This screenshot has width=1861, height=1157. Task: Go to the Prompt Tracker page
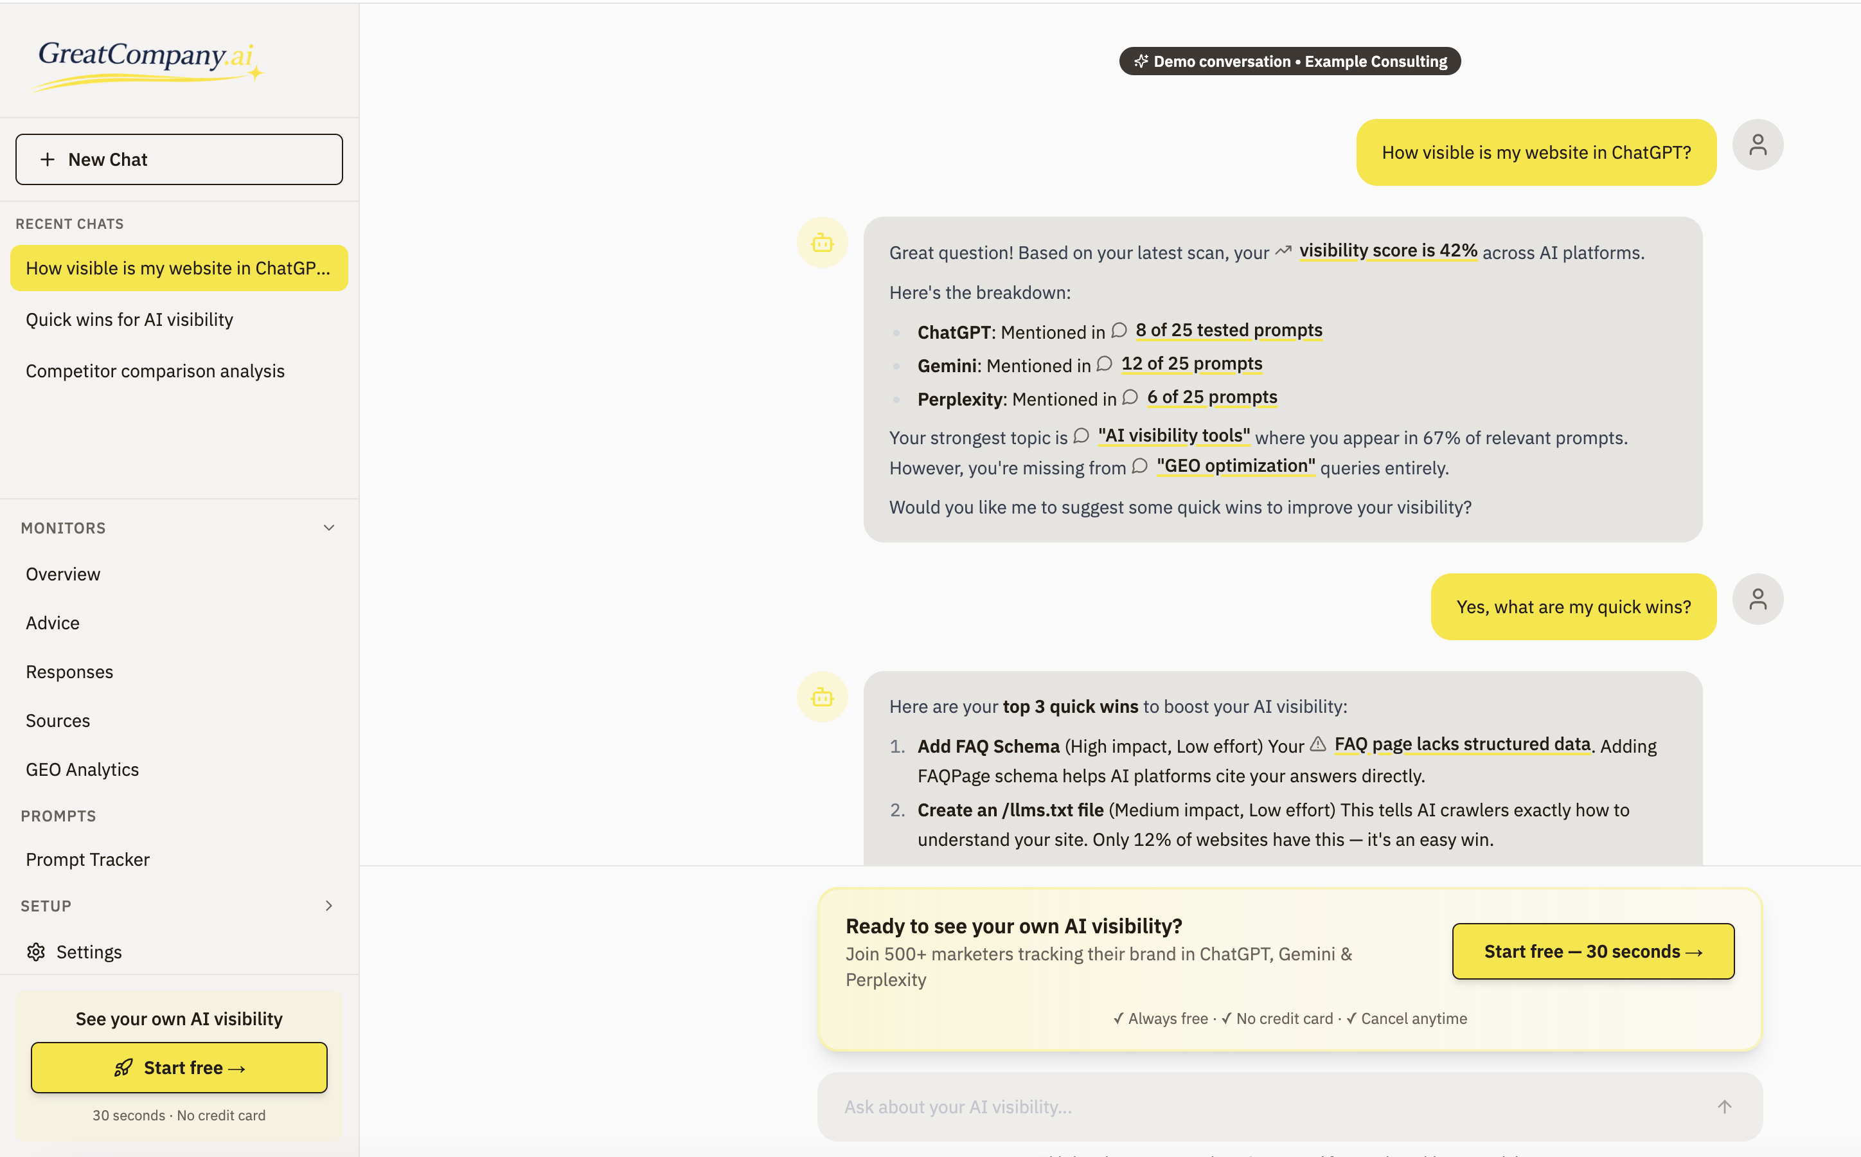(x=88, y=859)
